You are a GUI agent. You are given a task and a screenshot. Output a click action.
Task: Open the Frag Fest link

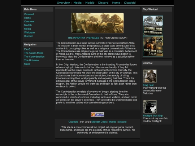tap(148, 85)
